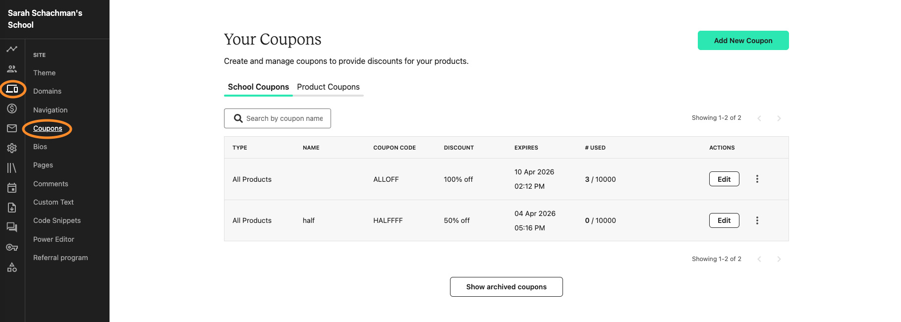Screen dimensions: 901x322
Task: Click the 10 Apr 2026 expiry date
Action: point(534,172)
